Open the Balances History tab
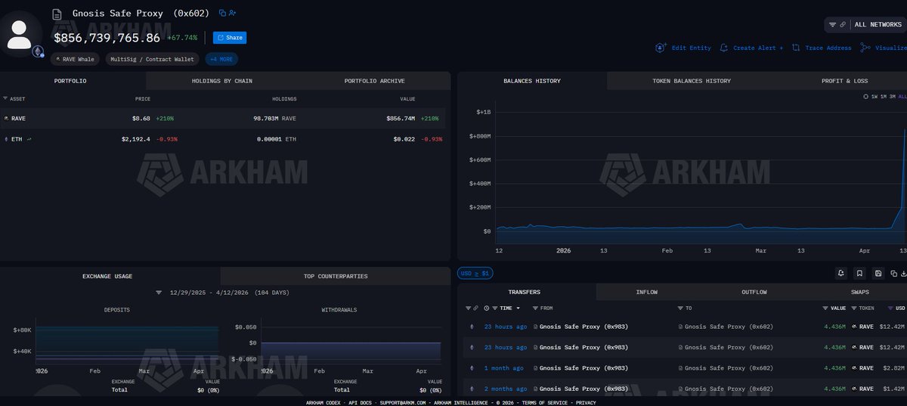Screen dimensions: 907x406 point(532,81)
